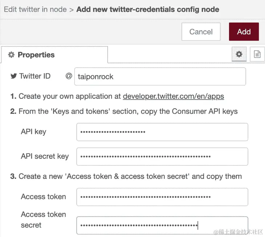Click the 'API secret key' label

(x=45, y=156)
